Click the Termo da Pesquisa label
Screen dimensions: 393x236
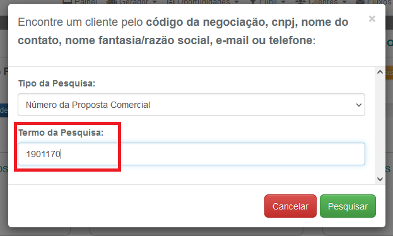(61, 133)
